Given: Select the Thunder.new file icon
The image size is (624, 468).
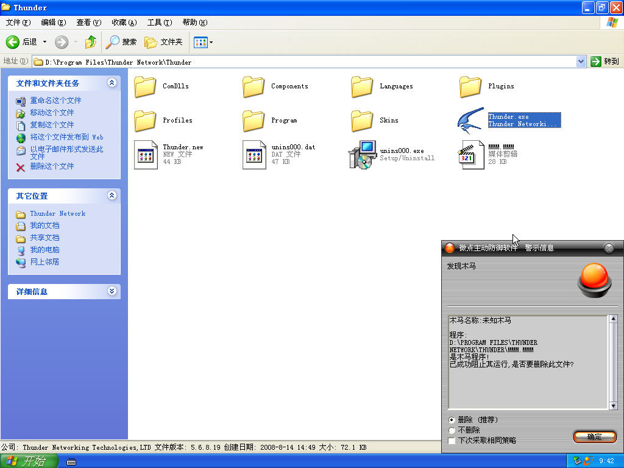Looking at the screenshot, I should (146, 155).
